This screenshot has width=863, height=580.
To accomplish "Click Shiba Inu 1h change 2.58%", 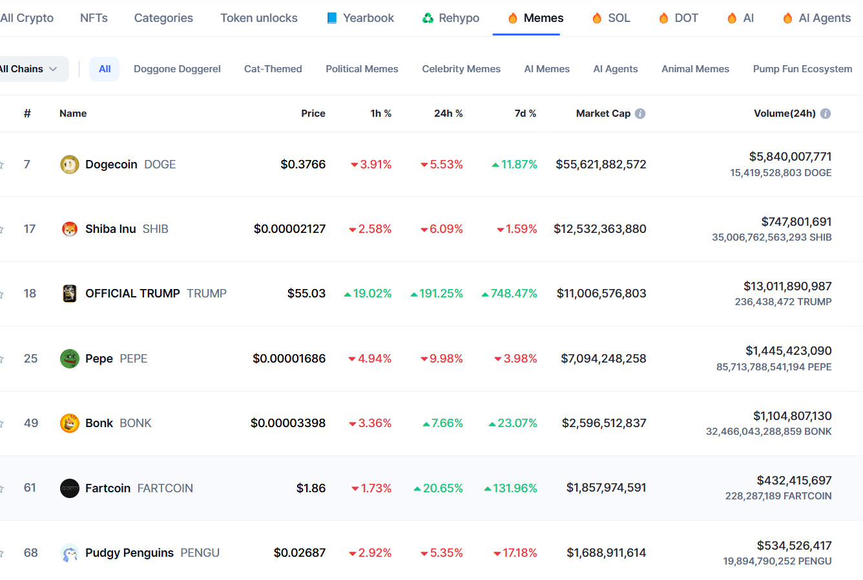I will (x=370, y=229).
